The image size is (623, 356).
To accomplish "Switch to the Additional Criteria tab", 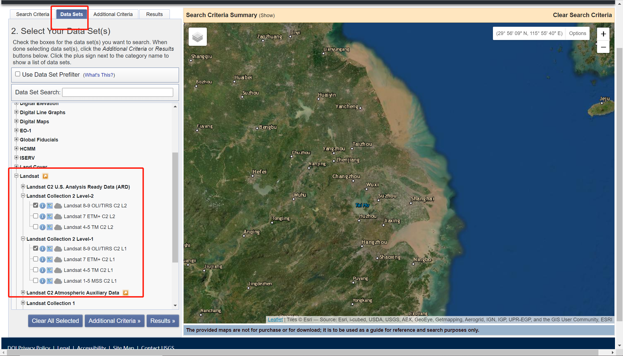I will pos(113,14).
